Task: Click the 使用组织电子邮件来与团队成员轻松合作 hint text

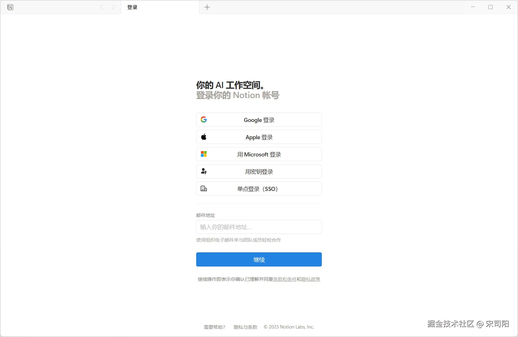Action: click(239, 240)
